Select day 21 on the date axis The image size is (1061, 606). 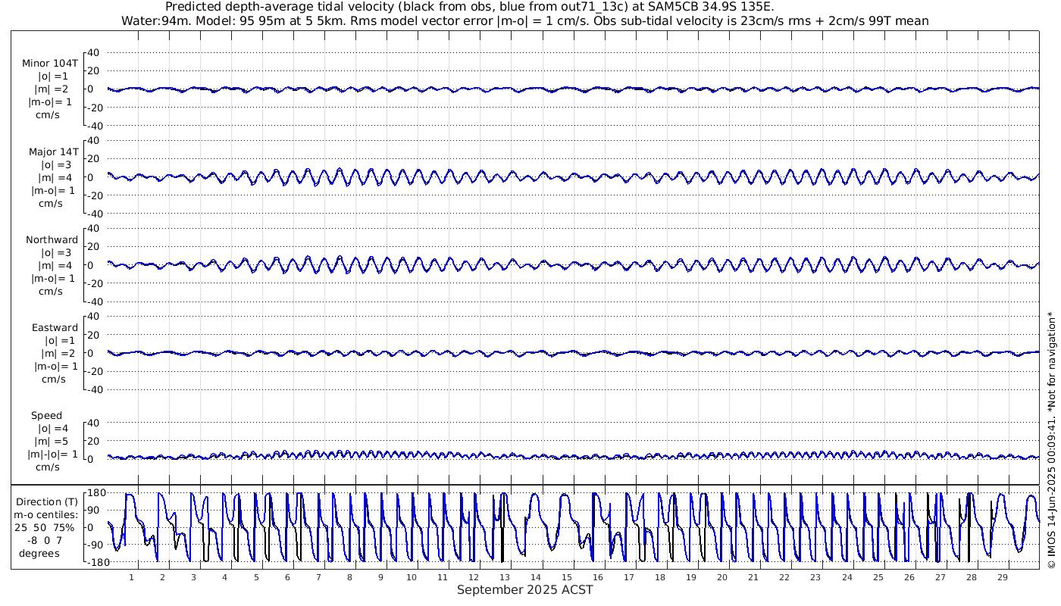753,577
